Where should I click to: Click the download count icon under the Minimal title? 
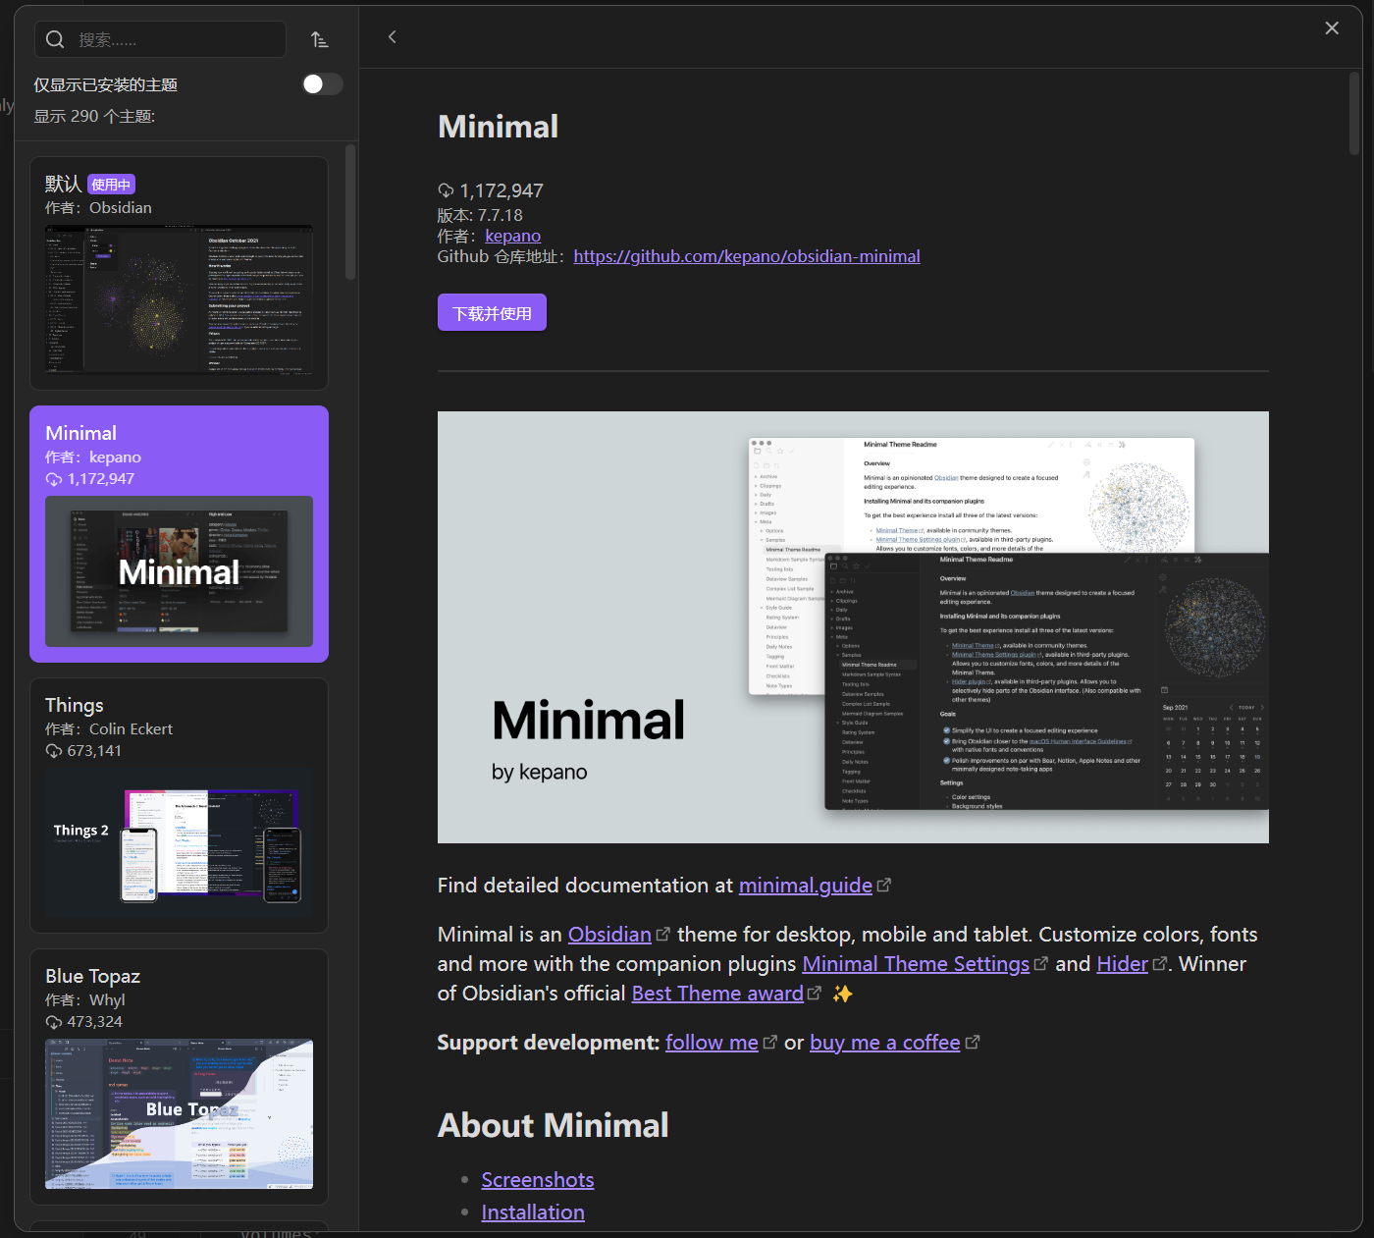[x=446, y=190]
